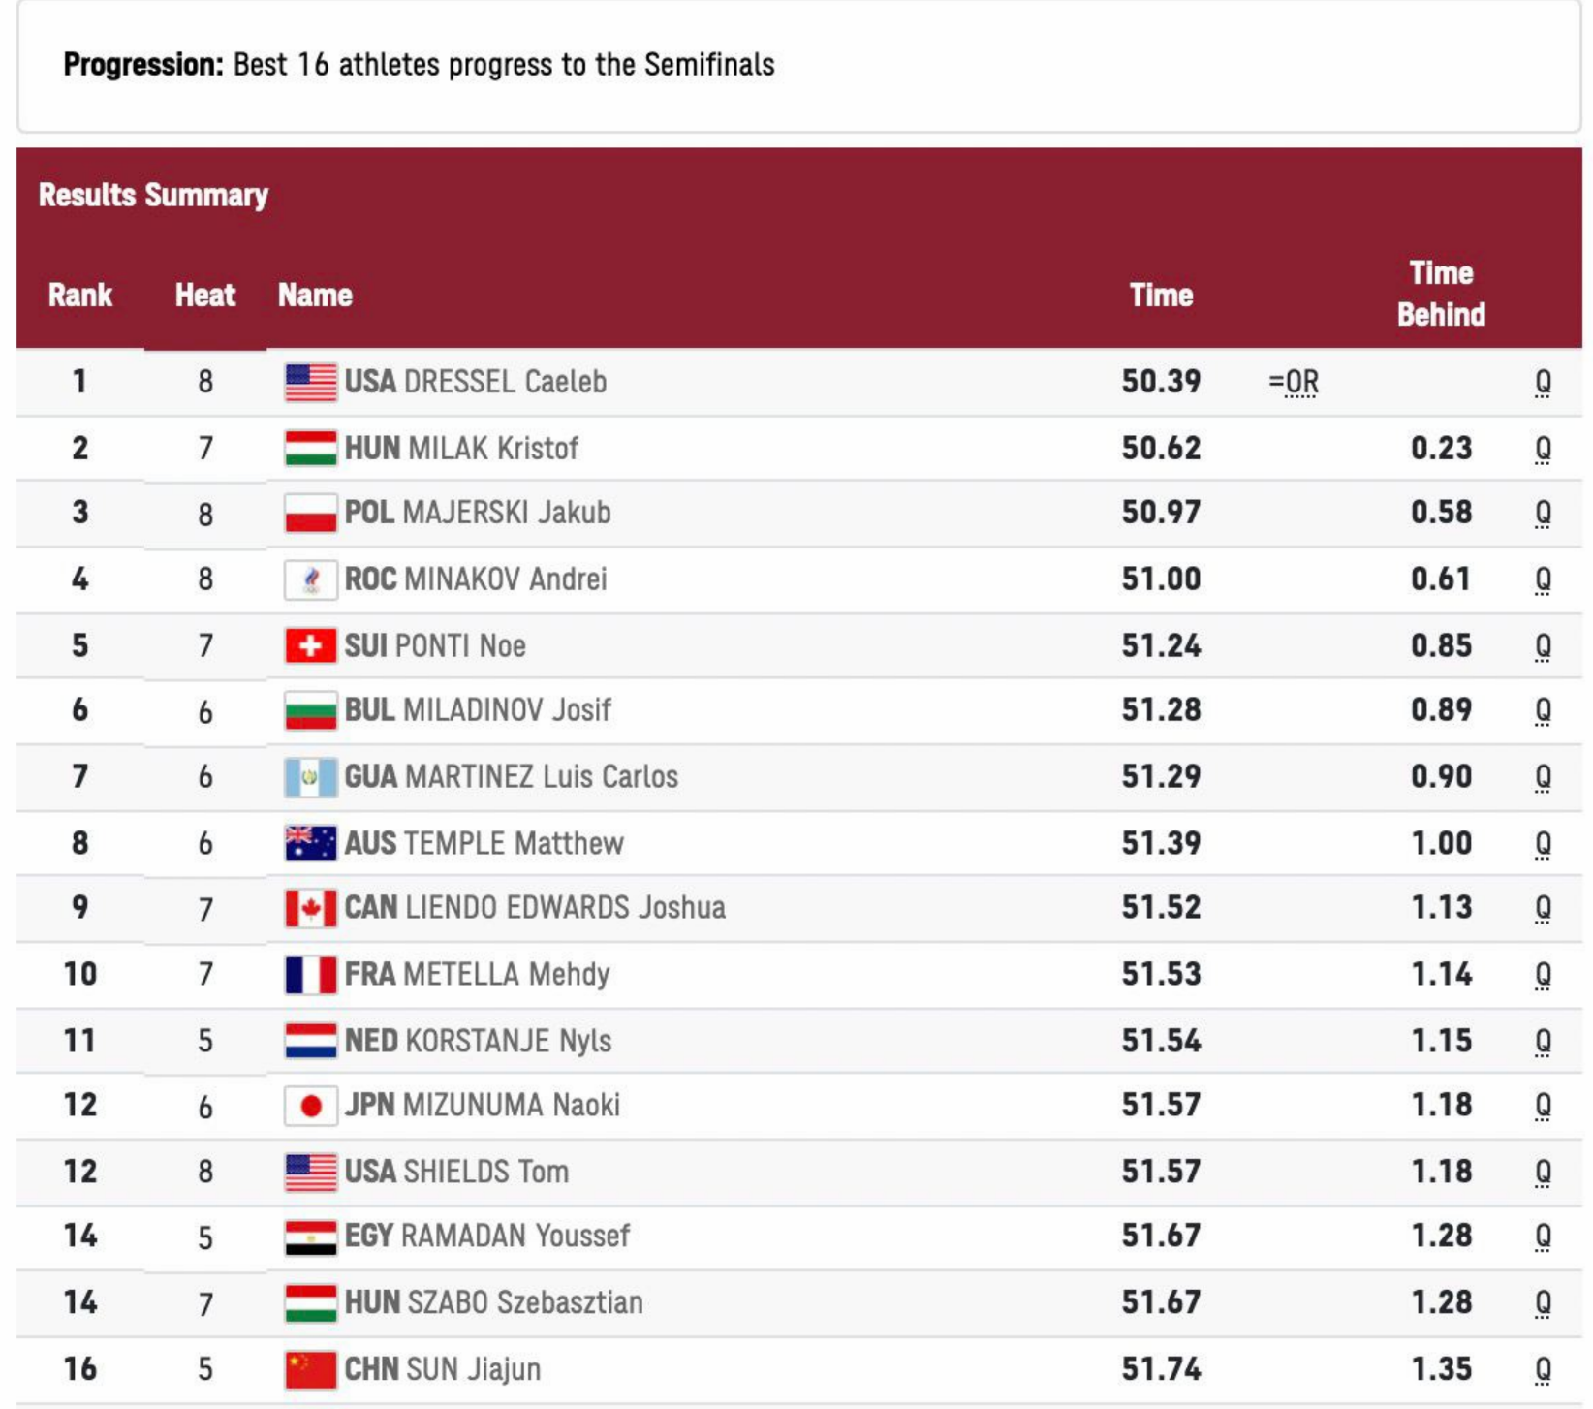Click the Hungary flag next to MILAK Kristof

(311, 448)
